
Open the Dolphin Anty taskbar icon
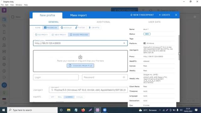[97, 110]
